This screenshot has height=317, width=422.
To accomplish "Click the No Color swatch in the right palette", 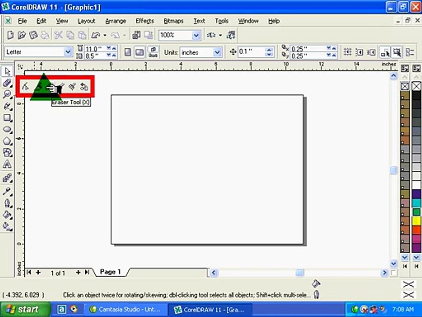I will click(416, 86).
